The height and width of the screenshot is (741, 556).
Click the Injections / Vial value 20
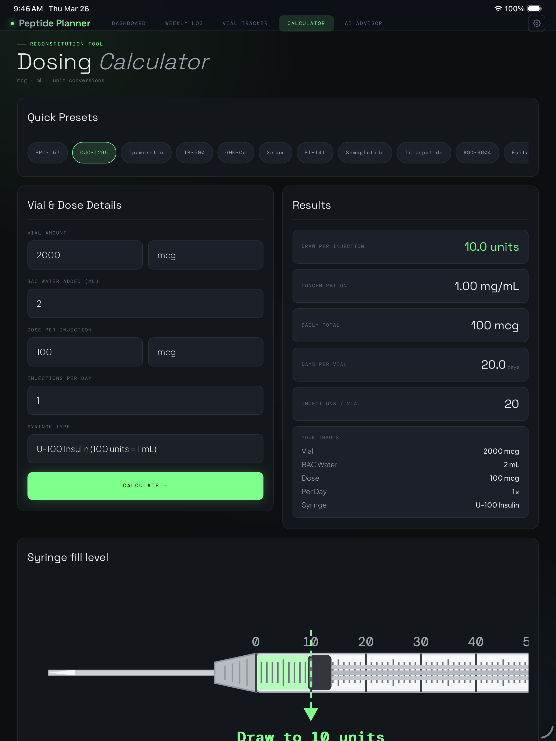coord(512,404)
